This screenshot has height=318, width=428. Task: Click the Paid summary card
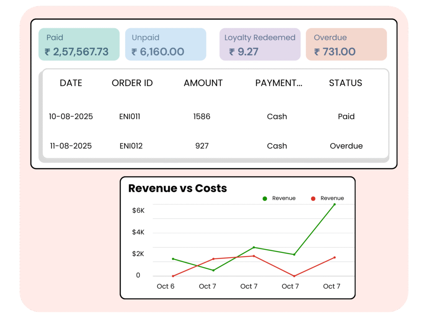(x=79, y=44)
